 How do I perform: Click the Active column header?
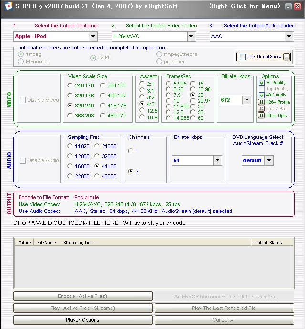point(24,243)
